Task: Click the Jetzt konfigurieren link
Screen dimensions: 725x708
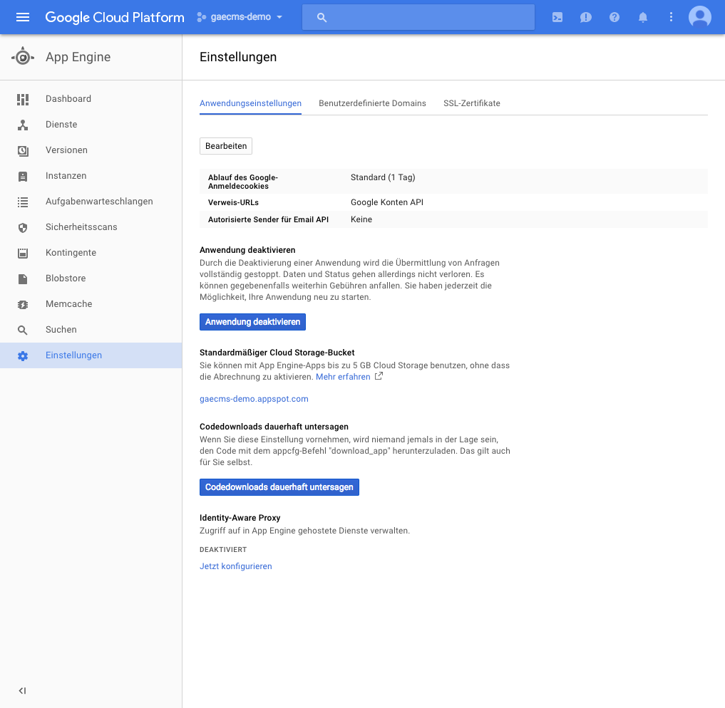Action: click(x=236, y=566)
